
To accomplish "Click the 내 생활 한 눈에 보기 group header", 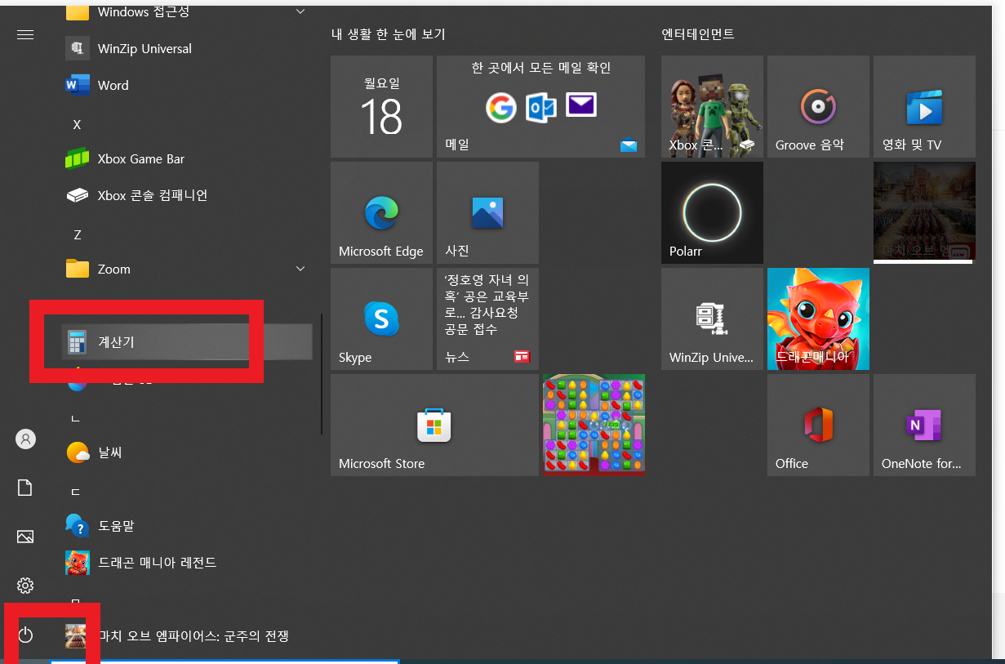I will click(388, 34).
